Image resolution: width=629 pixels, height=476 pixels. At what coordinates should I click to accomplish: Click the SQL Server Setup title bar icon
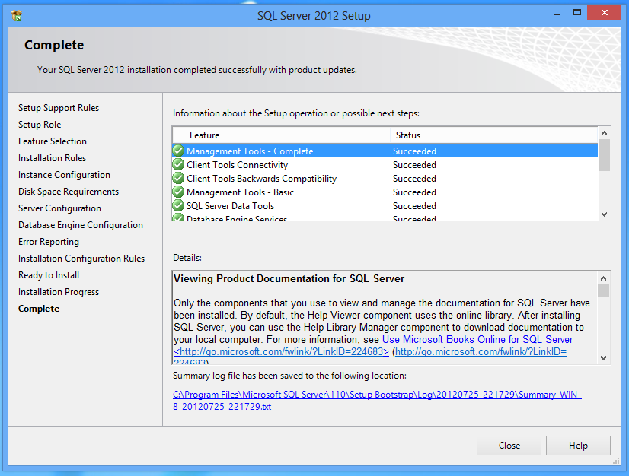pyautogui.click(x=17, y=16)
